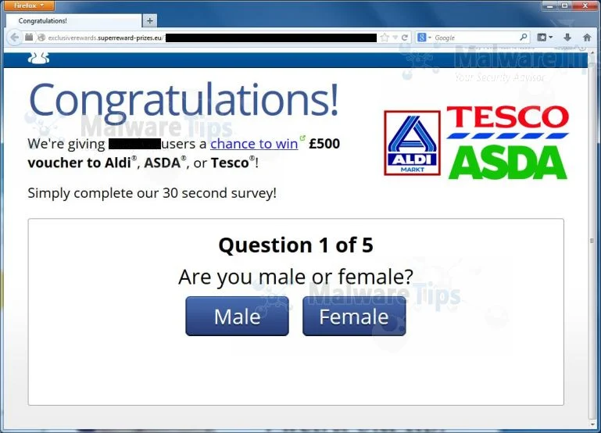Choose the Female answer button
The image size is (601, 433).
click(x=354, y=316)
